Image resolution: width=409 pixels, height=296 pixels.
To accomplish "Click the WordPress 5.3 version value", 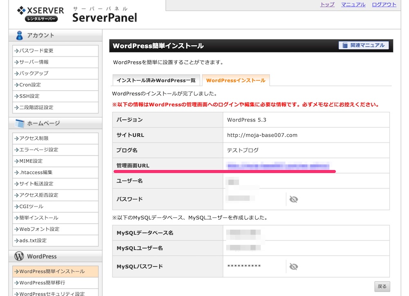I will point(247,120).
